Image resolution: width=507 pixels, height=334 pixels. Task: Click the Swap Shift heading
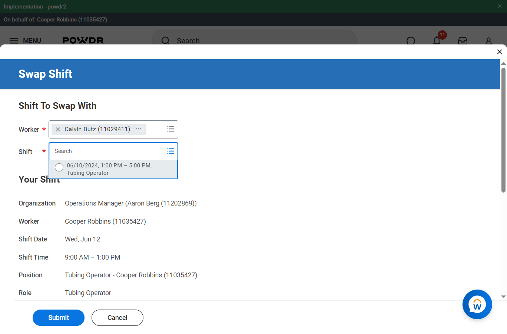point(46,74)
